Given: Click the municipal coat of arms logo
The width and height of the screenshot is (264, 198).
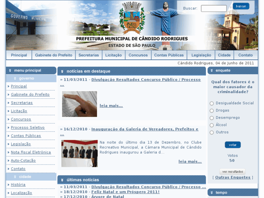Looking at the screenshot, I should point(132,18).
